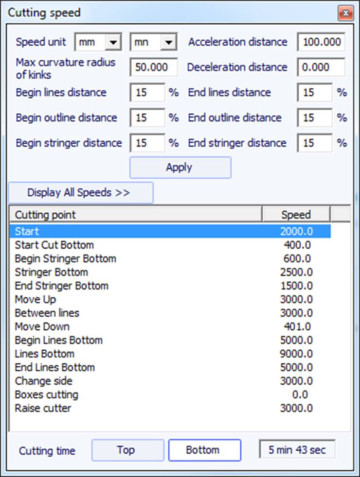Click the Max curvature radius field
Viewport: 360px width, 477px height.
[154, 67]
